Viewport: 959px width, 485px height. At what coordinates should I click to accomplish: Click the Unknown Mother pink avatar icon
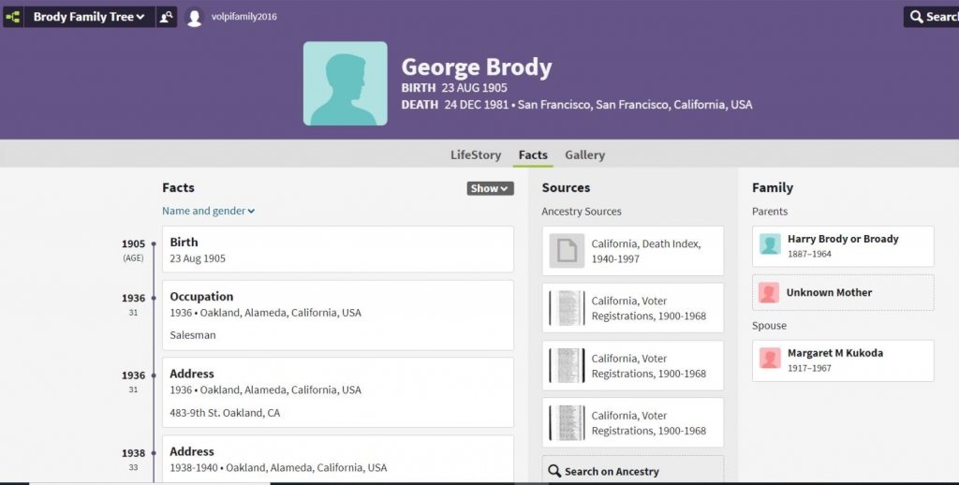coord(770,292)
